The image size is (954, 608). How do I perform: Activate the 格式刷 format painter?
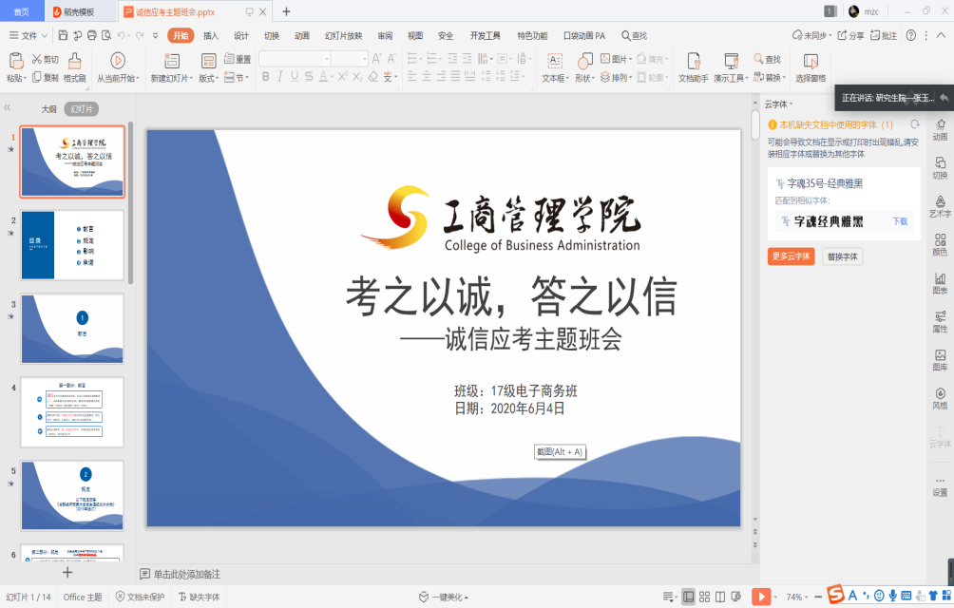[x=74, y=66]
